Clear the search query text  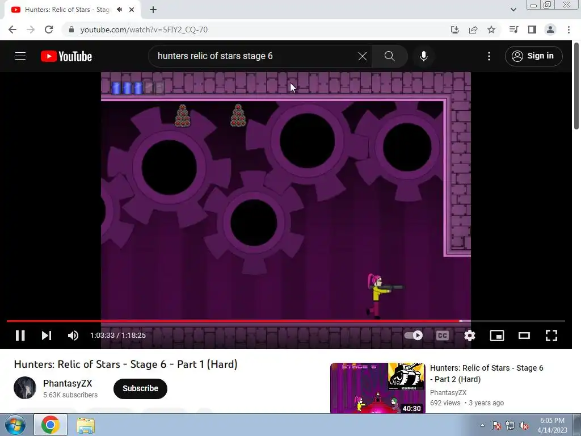coord(363,56)
